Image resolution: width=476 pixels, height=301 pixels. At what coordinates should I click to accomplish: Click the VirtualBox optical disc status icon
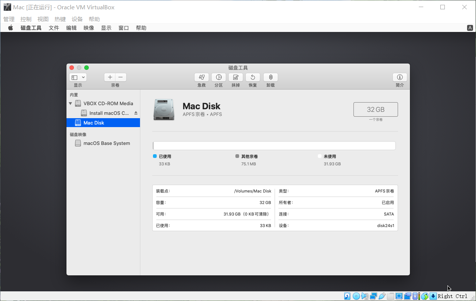tap(356, 296)
